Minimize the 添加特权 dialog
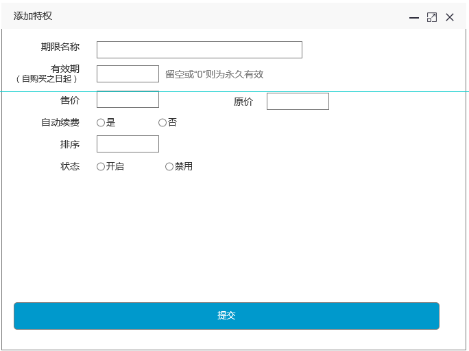469x351 pixels. pos(414,18)
